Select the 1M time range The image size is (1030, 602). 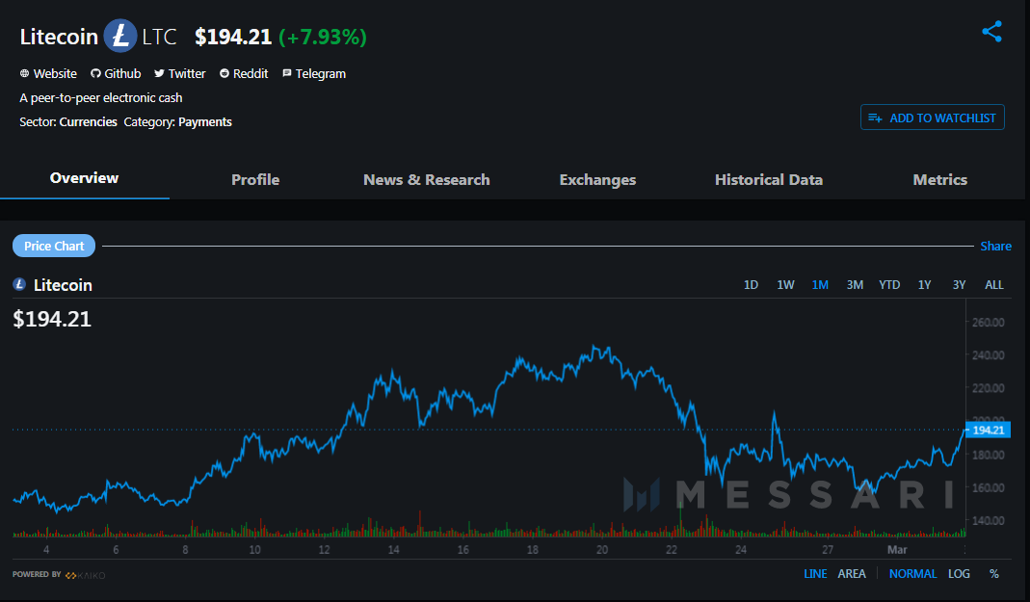[820, 285]
